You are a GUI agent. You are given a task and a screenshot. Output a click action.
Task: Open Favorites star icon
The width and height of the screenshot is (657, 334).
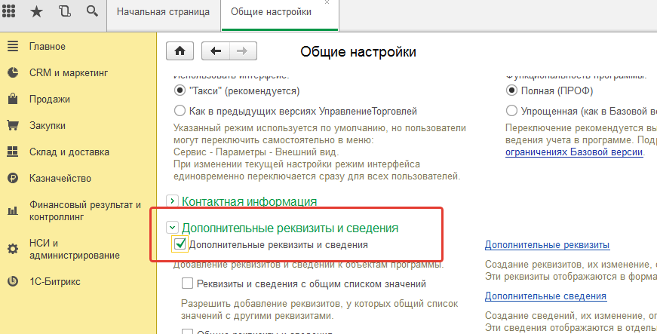coord(37,12)
